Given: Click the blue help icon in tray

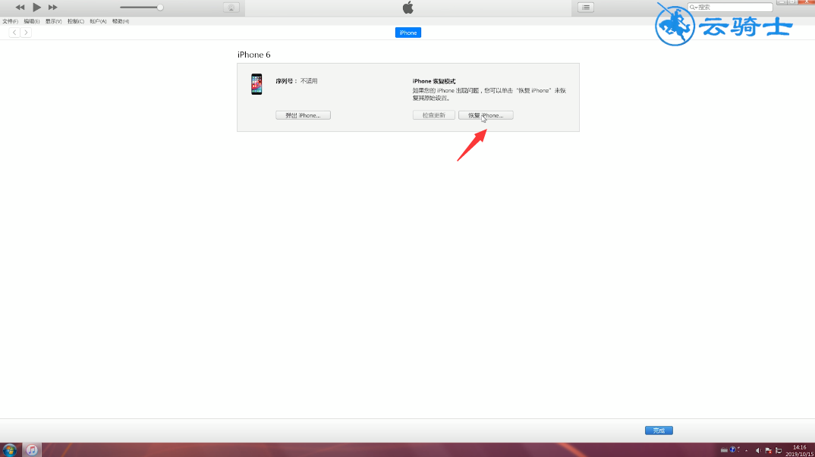Looking at the screenshot, I should click(733, 449).
